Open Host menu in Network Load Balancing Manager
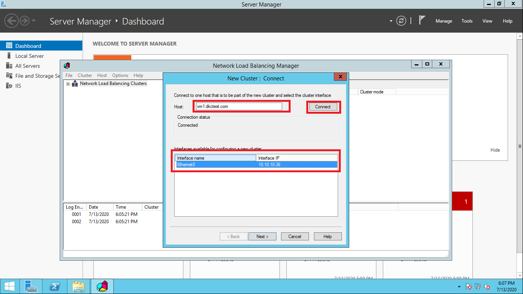The image size is (523, 294). tap(102, 75)
